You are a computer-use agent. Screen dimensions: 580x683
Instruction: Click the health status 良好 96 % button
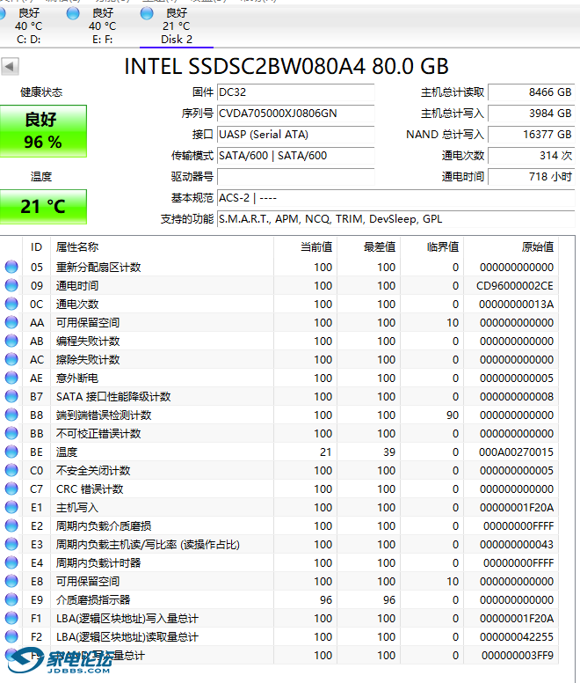coord(43,130)
